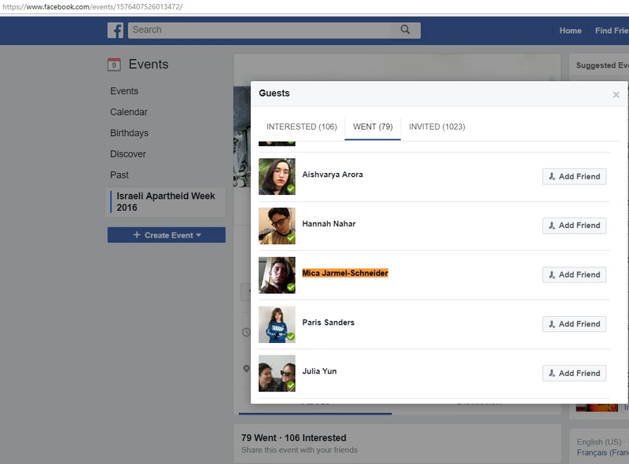Add Mica Jarmel-Schneider as a friend
This screenshot has width=629, height=464.
click(574, 275)
